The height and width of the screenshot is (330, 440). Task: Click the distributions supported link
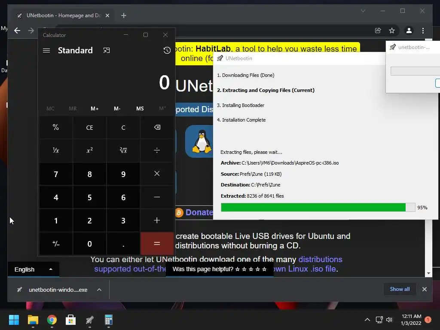[218, 264]
